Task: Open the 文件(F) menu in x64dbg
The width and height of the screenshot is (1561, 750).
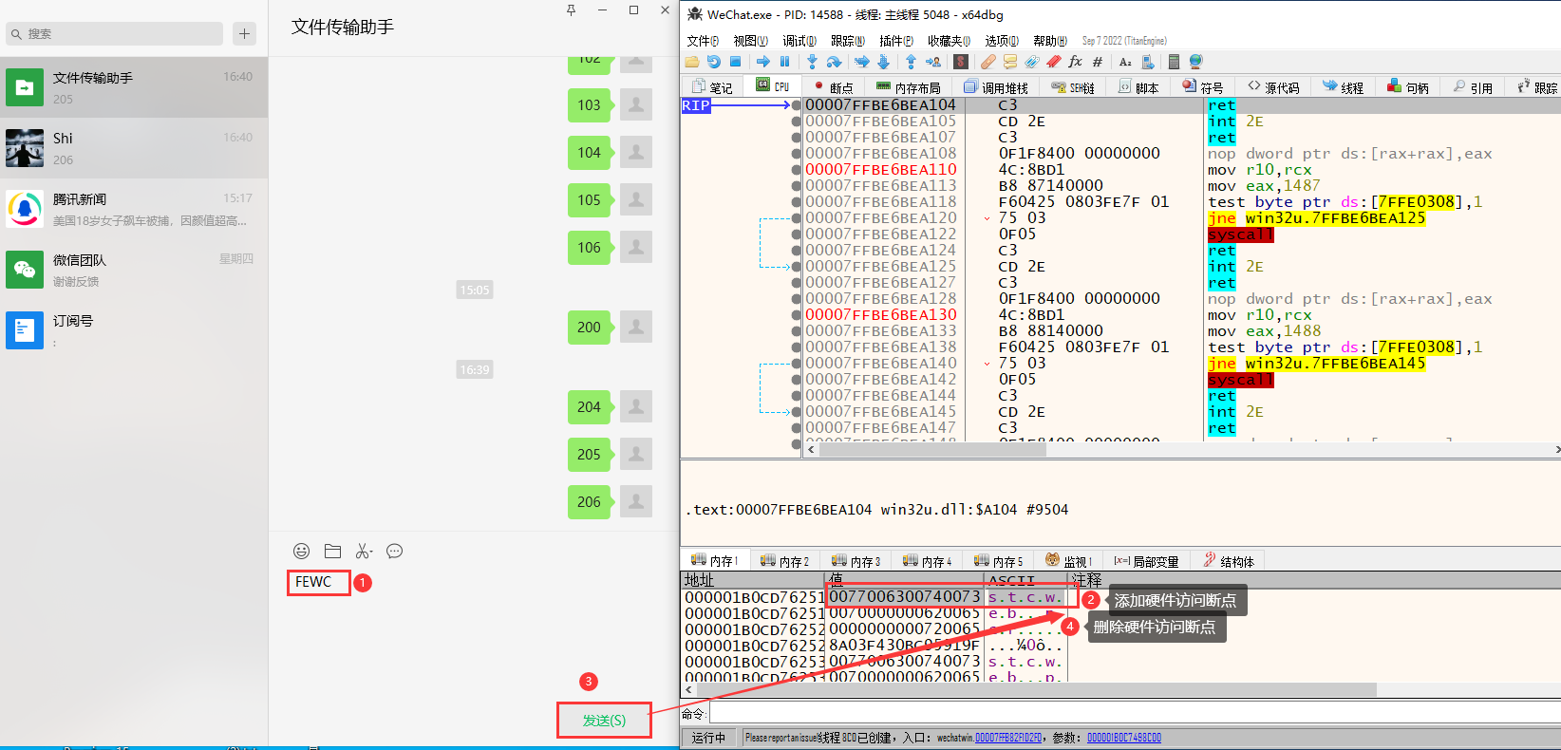Action: pyautogui.click(x=703, y=41)
